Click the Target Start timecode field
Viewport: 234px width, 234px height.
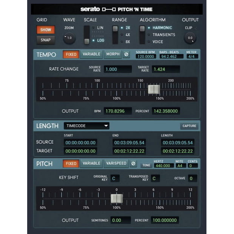click(x=80, y=151)
